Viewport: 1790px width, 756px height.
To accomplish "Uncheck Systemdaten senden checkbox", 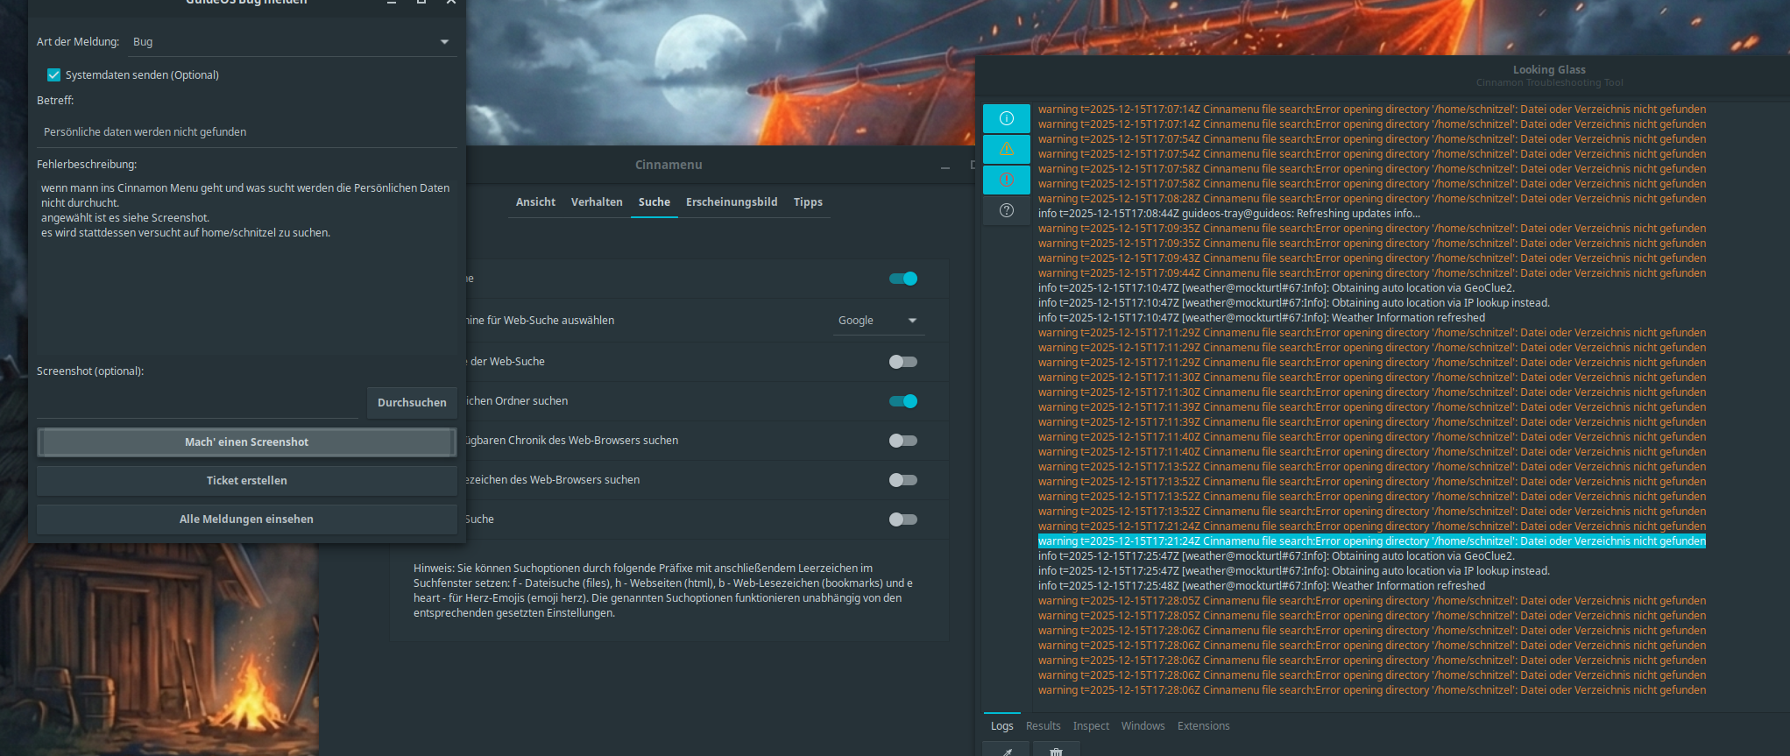I will pyautogui.click(x=54, y=75).
